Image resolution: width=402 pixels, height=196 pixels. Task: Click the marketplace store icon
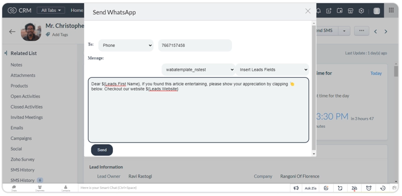click(x=351, y=11)
